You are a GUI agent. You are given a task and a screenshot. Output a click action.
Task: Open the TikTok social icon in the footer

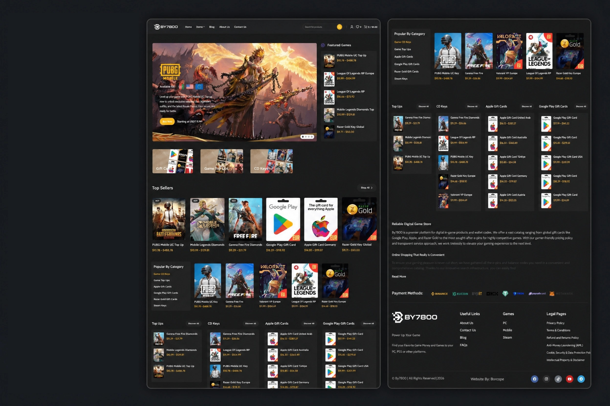click(x=558, y=379)
